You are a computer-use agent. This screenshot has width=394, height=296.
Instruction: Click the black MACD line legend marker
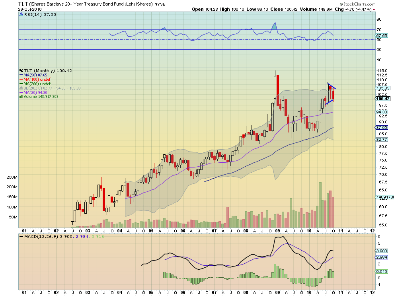(x=21, y=237)
